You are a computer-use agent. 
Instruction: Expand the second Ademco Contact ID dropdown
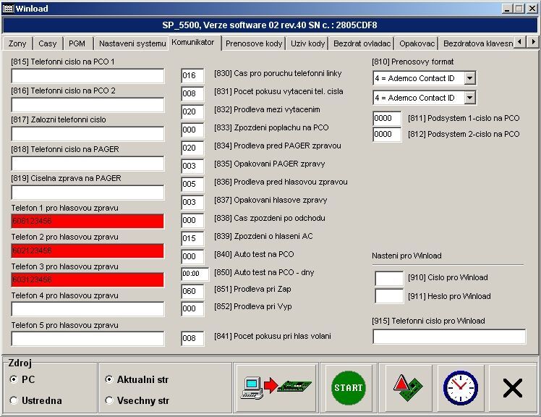469,97
